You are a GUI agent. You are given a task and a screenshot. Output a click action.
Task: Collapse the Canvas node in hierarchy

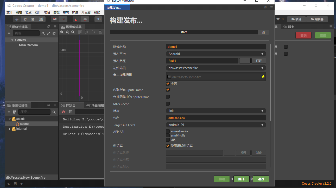tap(12, 40)
